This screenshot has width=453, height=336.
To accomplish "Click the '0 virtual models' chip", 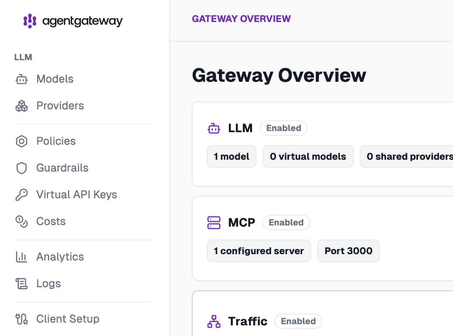I will (x=308, y=157).
